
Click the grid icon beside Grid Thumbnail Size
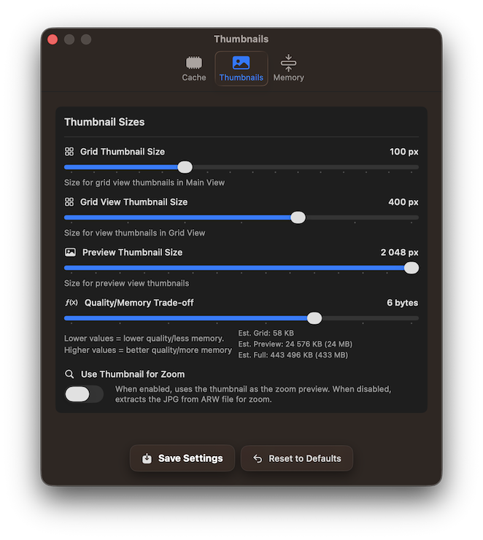pyautogui.click(x=69, y=152)
